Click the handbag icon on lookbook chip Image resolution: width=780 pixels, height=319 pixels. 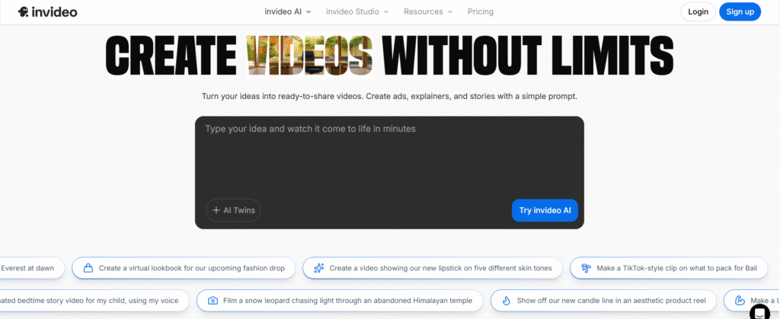click(x=88, y=268)
